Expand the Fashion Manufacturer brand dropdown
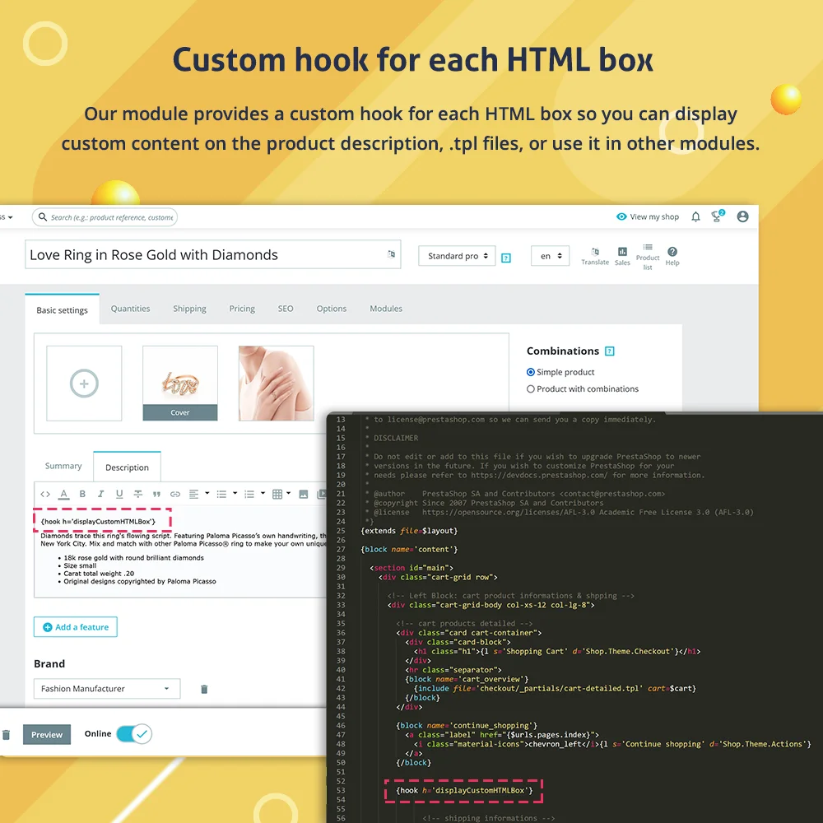 click(105, 689)
